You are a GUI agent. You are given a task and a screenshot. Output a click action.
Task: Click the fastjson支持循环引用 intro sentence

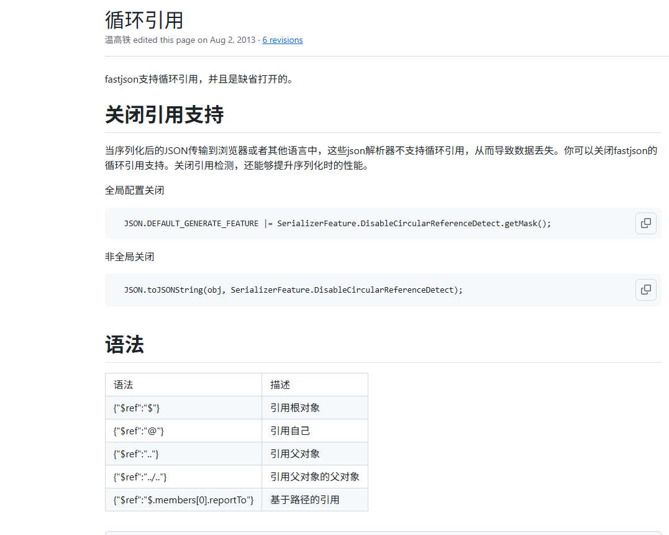pos(199,80)
